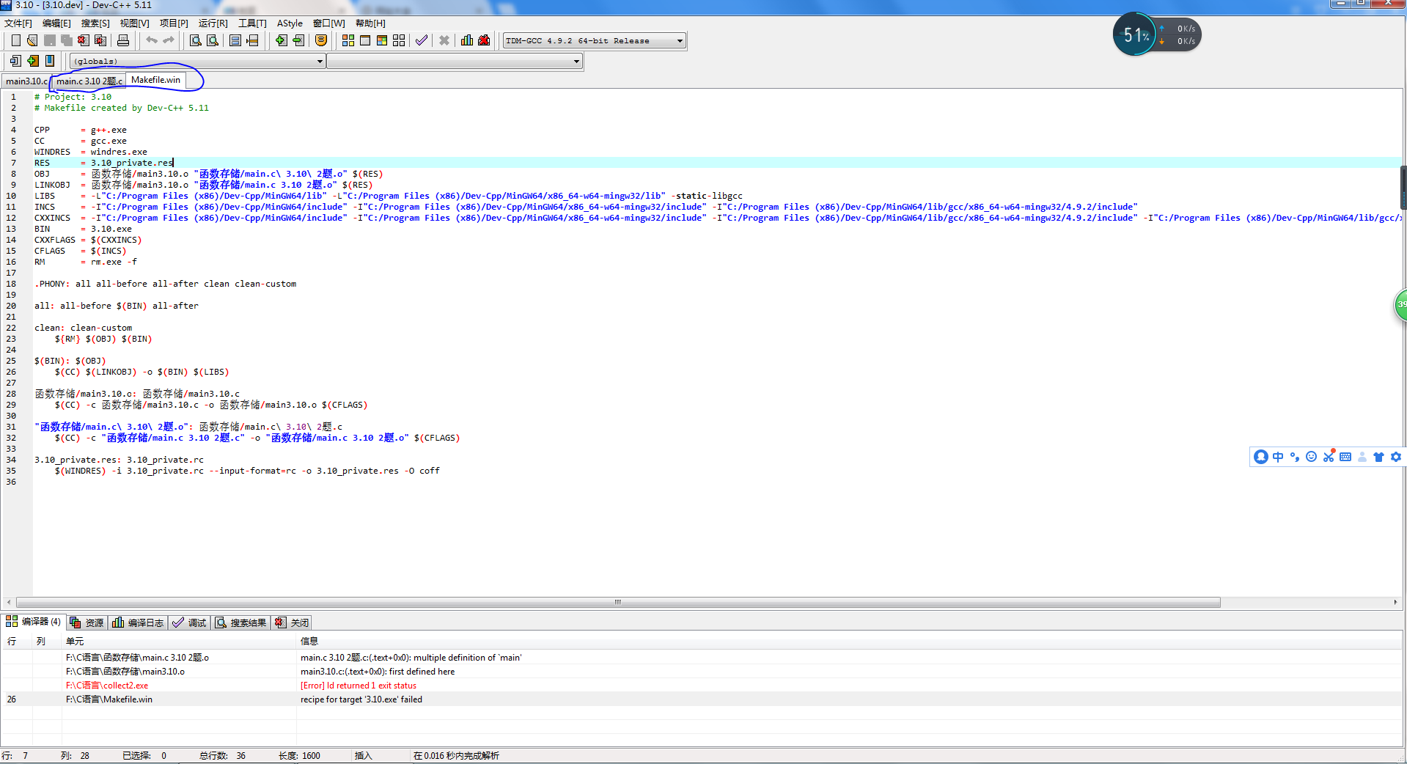This screenshot has height=764, width=1407.
Task: Switch to the main.c 3.10 2题.c tab
Action: tap(89, 81)
